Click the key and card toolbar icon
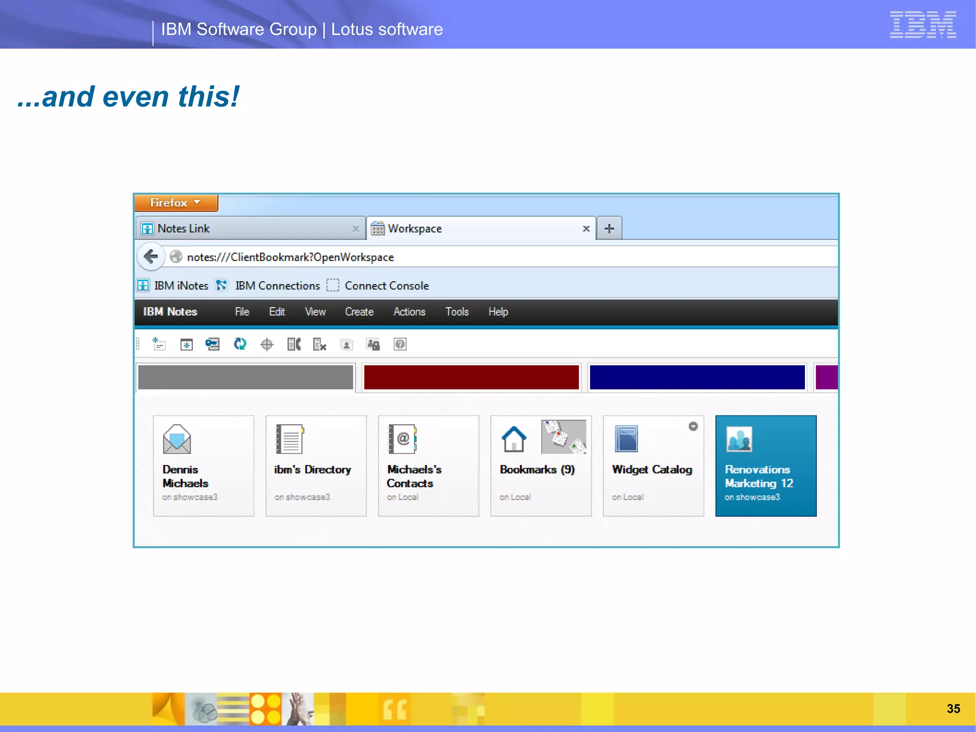 (x=213, y=344)
